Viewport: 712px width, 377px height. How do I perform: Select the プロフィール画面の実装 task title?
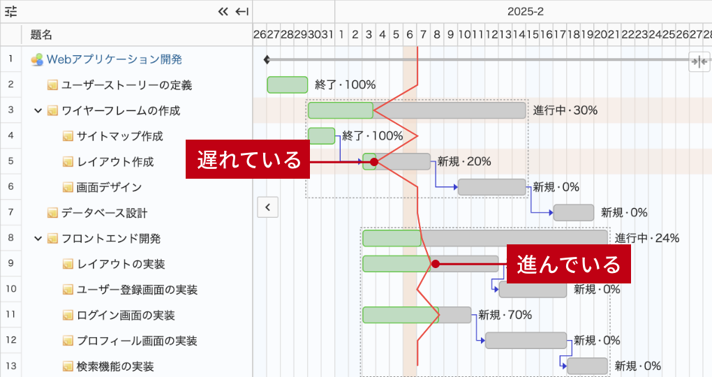[x=137, y=341]
